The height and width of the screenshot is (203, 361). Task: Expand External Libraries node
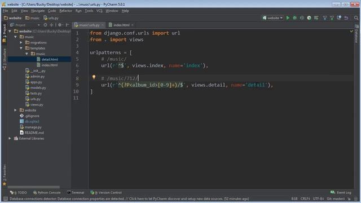click(10, 138)
